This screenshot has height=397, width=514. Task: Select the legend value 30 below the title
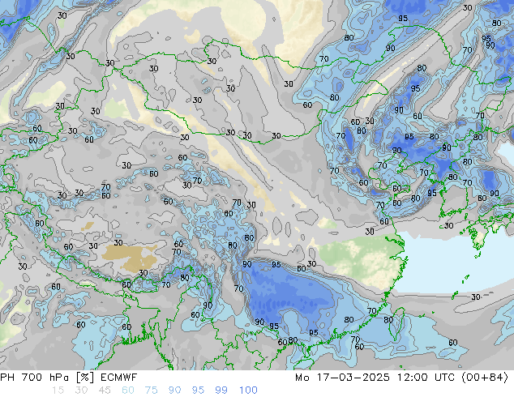tap(81, 391)
